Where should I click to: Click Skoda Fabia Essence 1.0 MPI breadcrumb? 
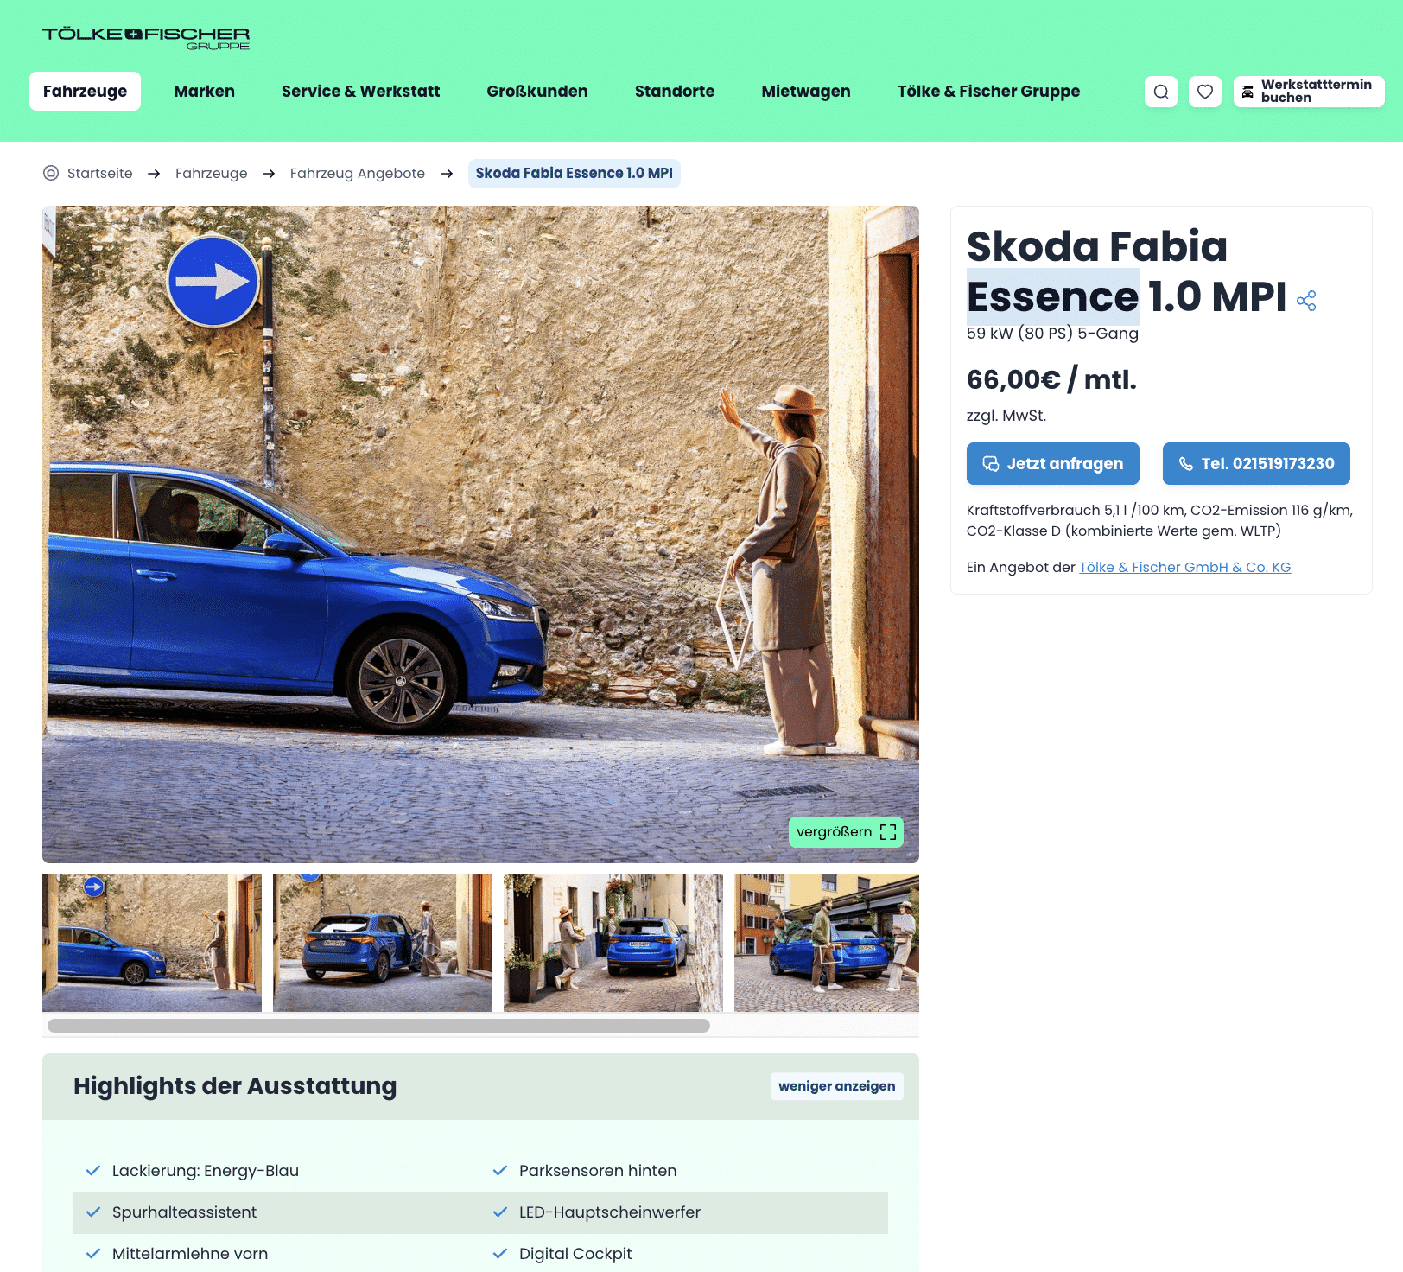click(575, 173)
